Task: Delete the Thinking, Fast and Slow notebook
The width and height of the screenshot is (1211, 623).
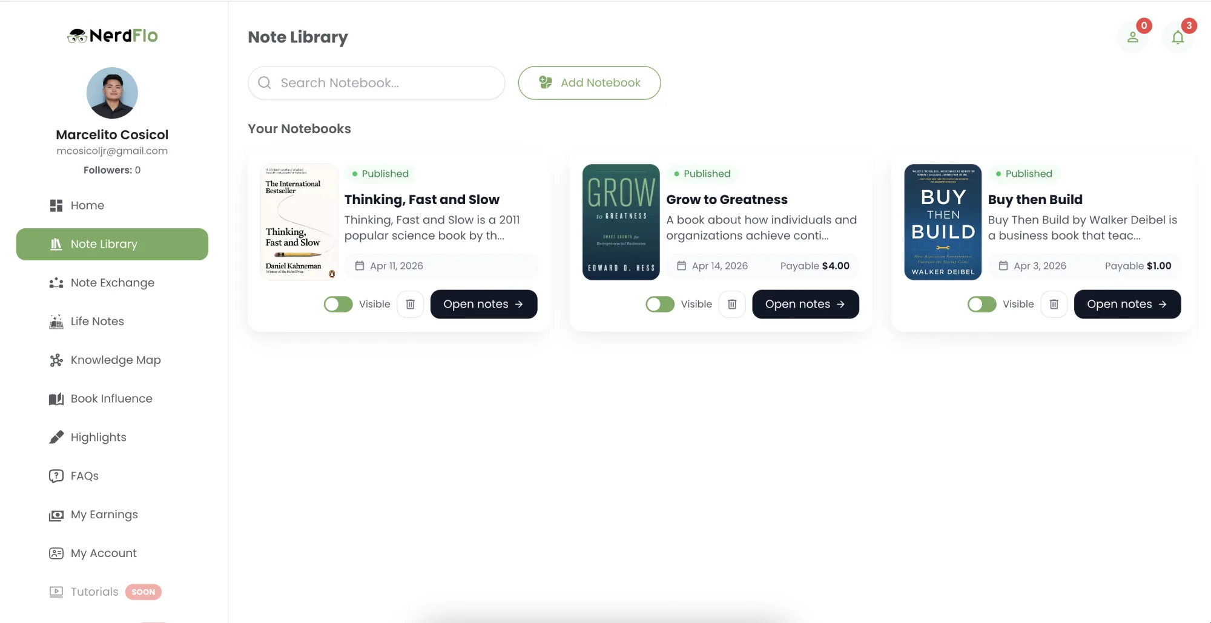Action: 411,304
